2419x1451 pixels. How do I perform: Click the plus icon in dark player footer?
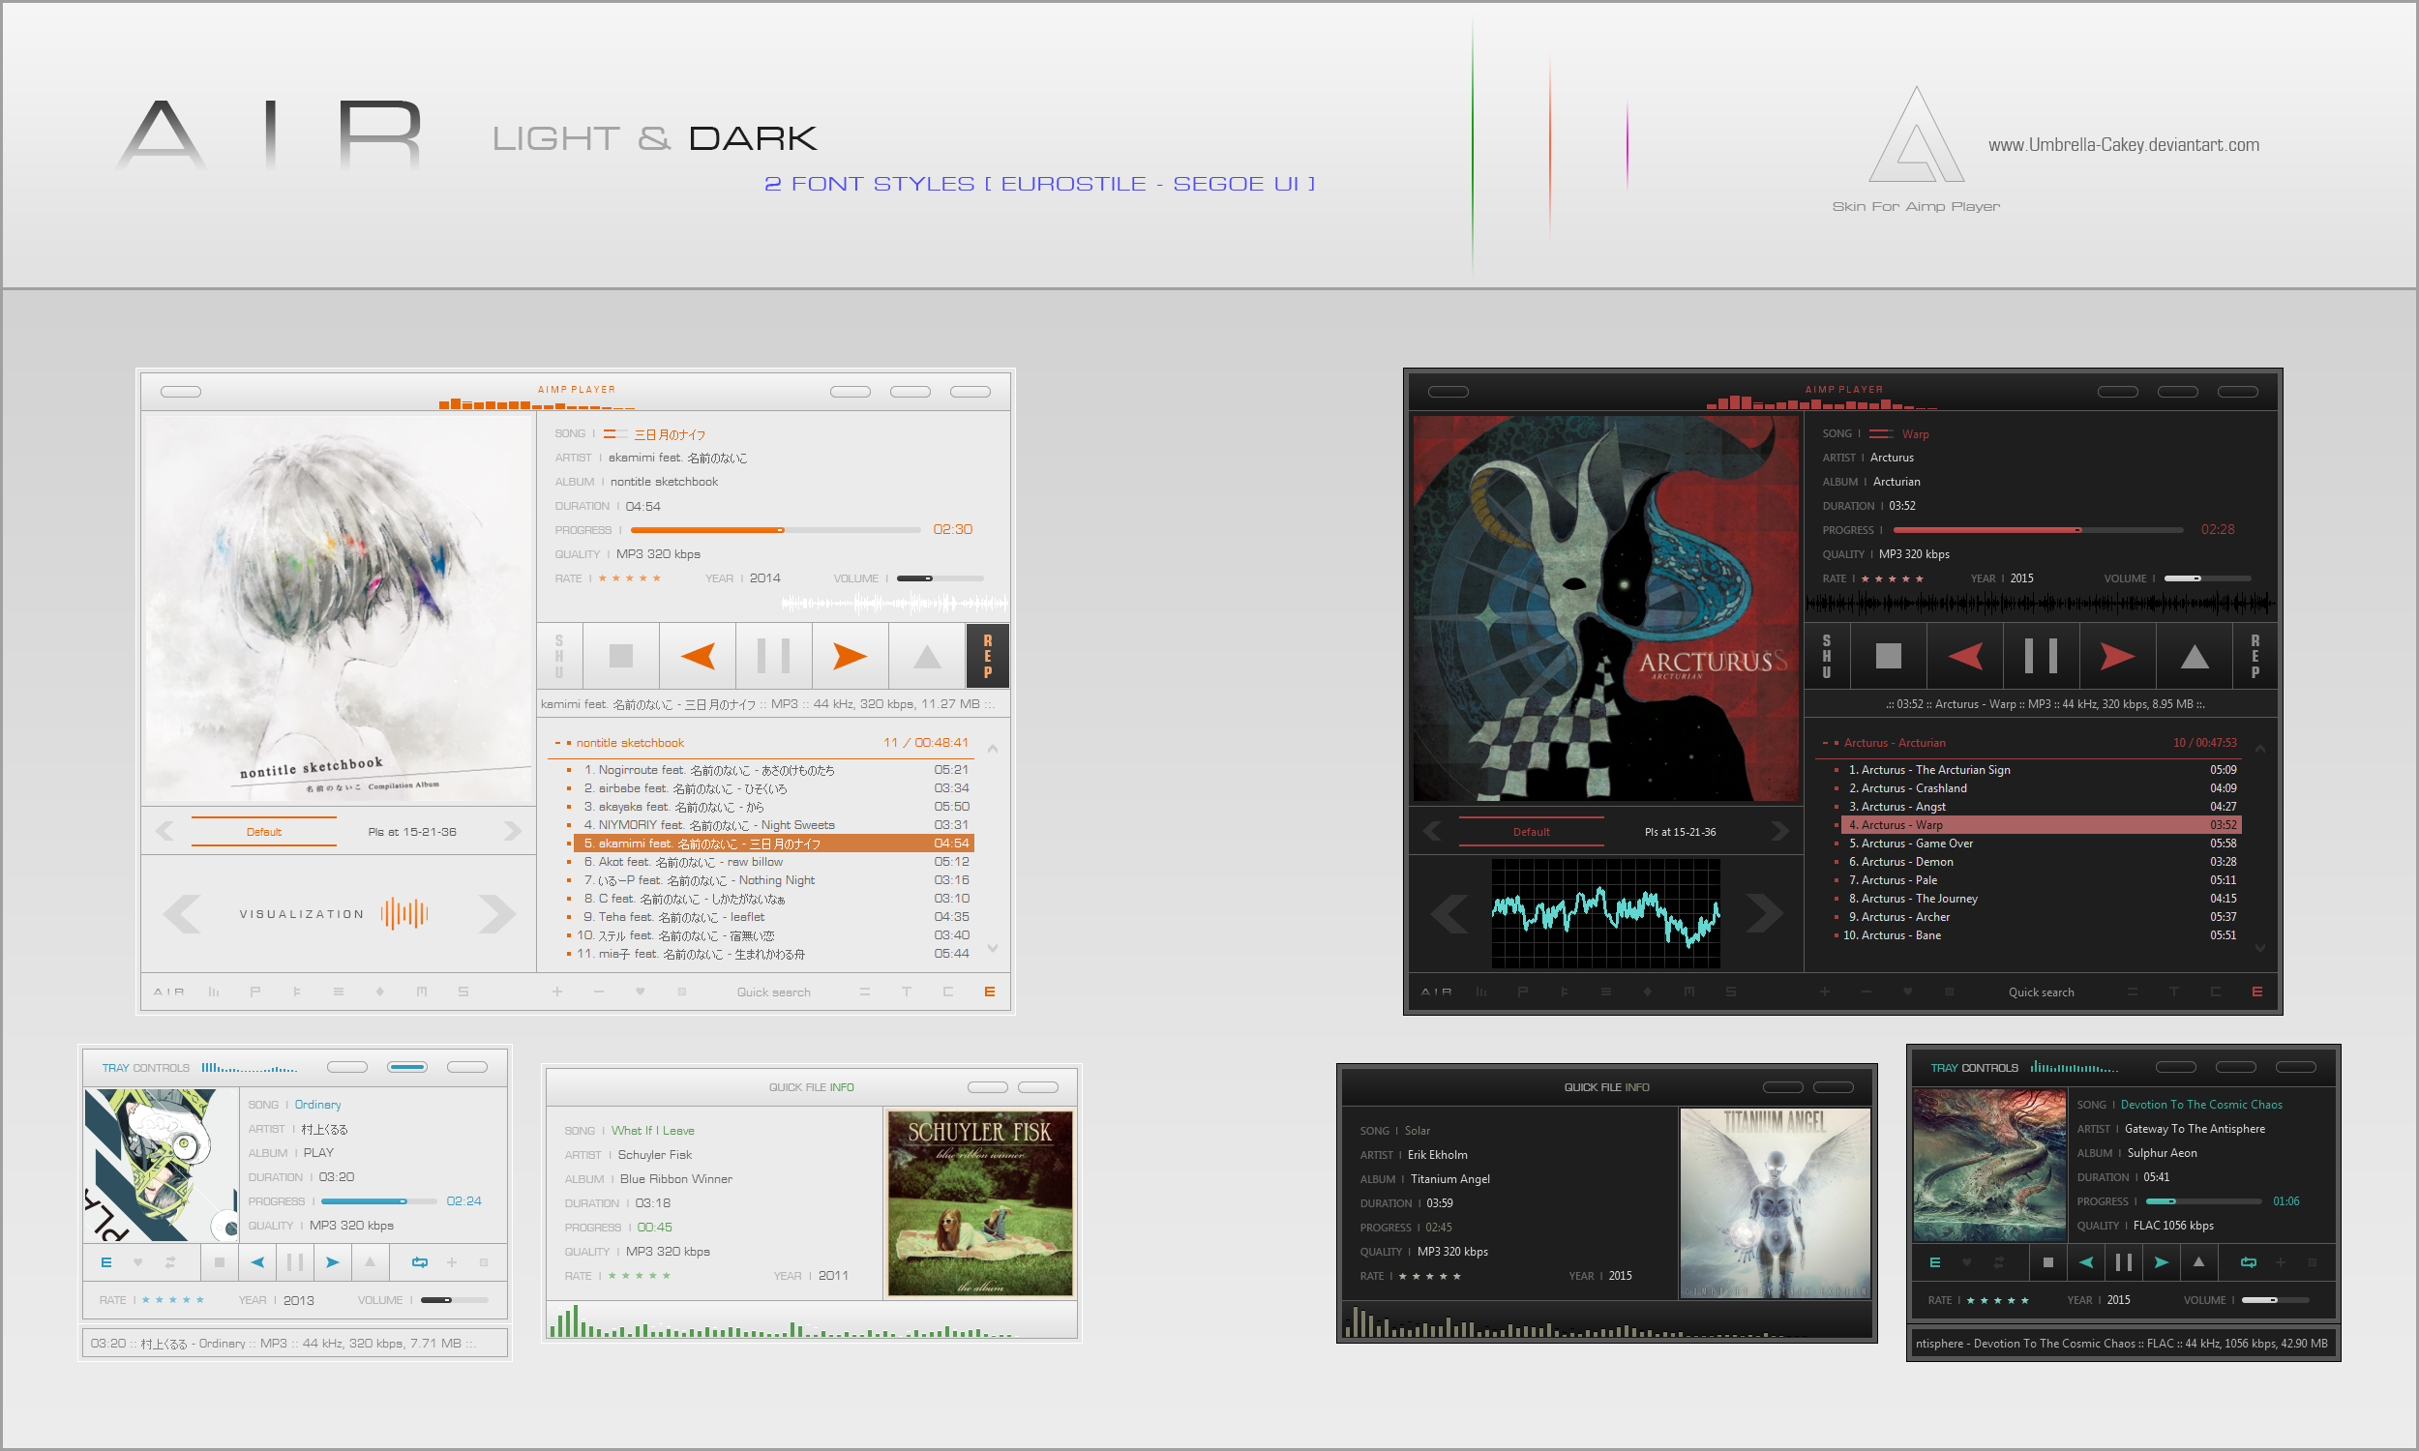1825,992
